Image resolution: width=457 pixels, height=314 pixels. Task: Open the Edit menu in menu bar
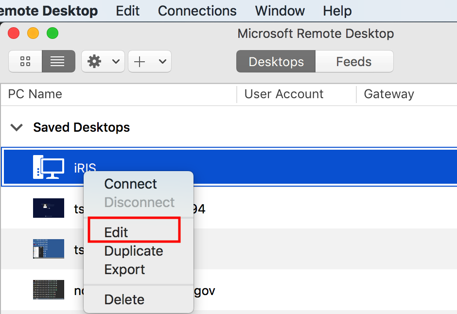(x=128, y=11)
